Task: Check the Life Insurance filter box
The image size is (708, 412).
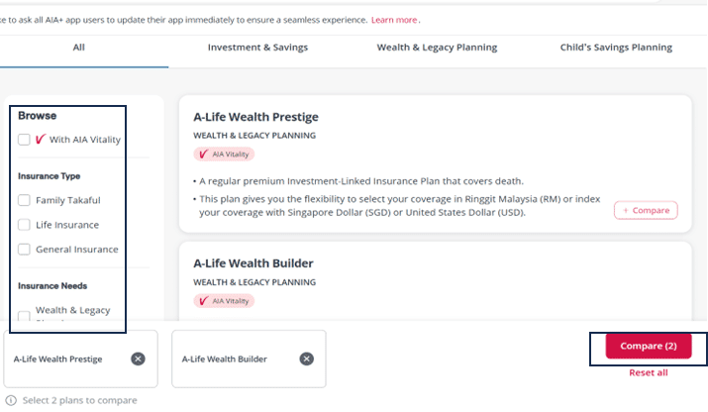Action: click(x=24, y=225)
